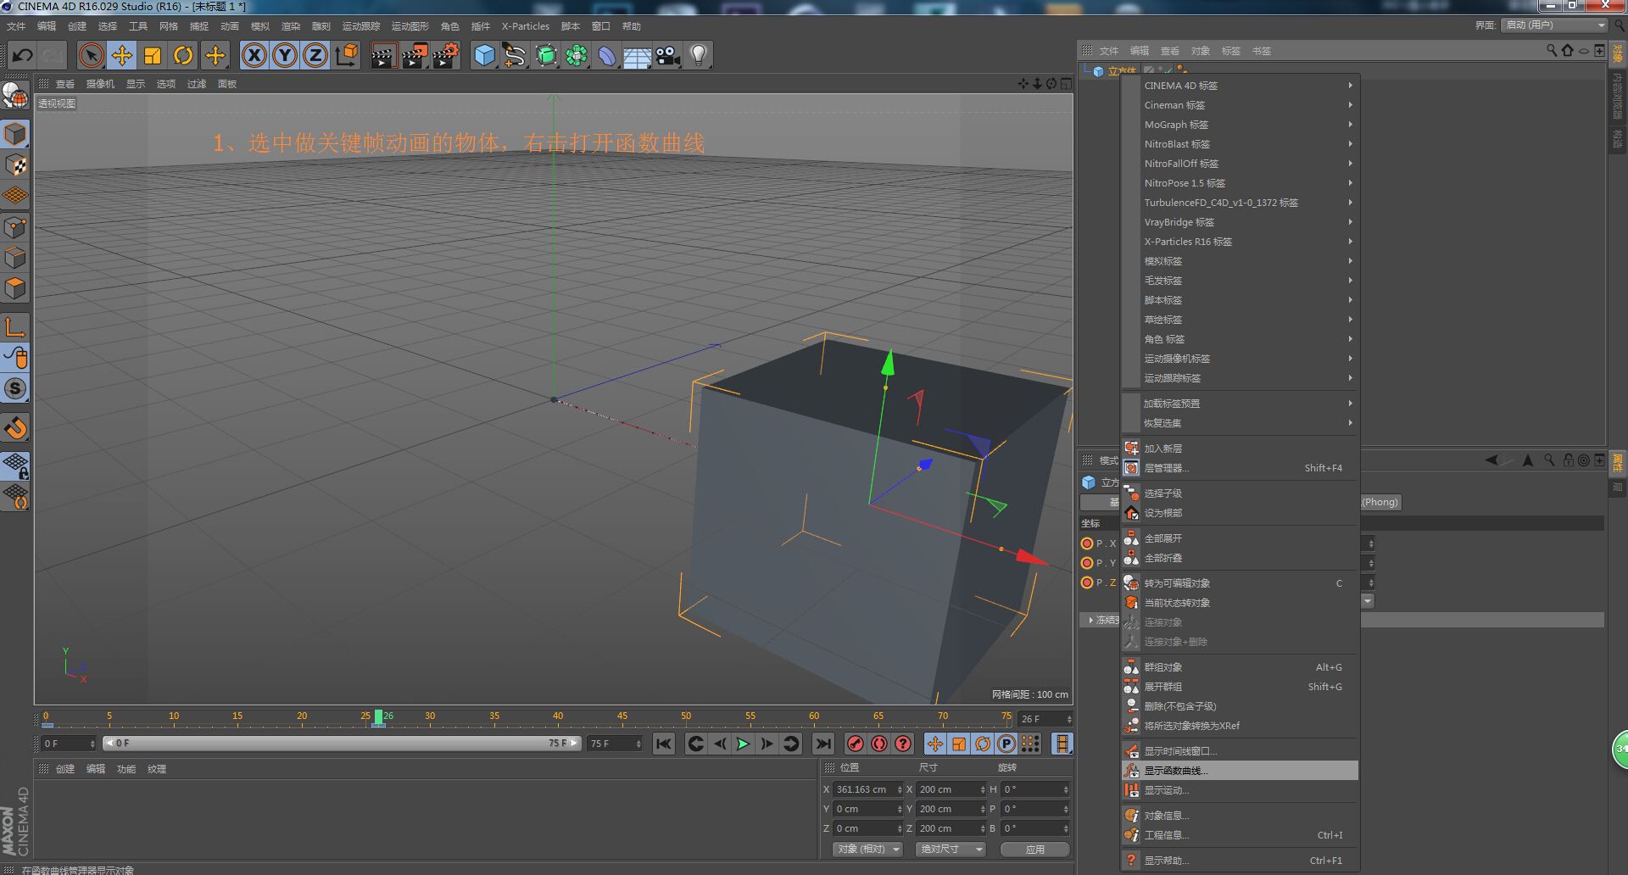This screenshot has width=1628, height=875.
Task: Click timeline ruler at frame 50
Action: 686,717
